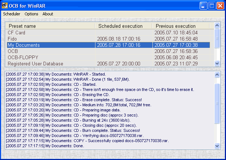This screenshot has width=226, height=160.
Task: Minimize the OCB for WinRAR window
Action: click(203, 6)
